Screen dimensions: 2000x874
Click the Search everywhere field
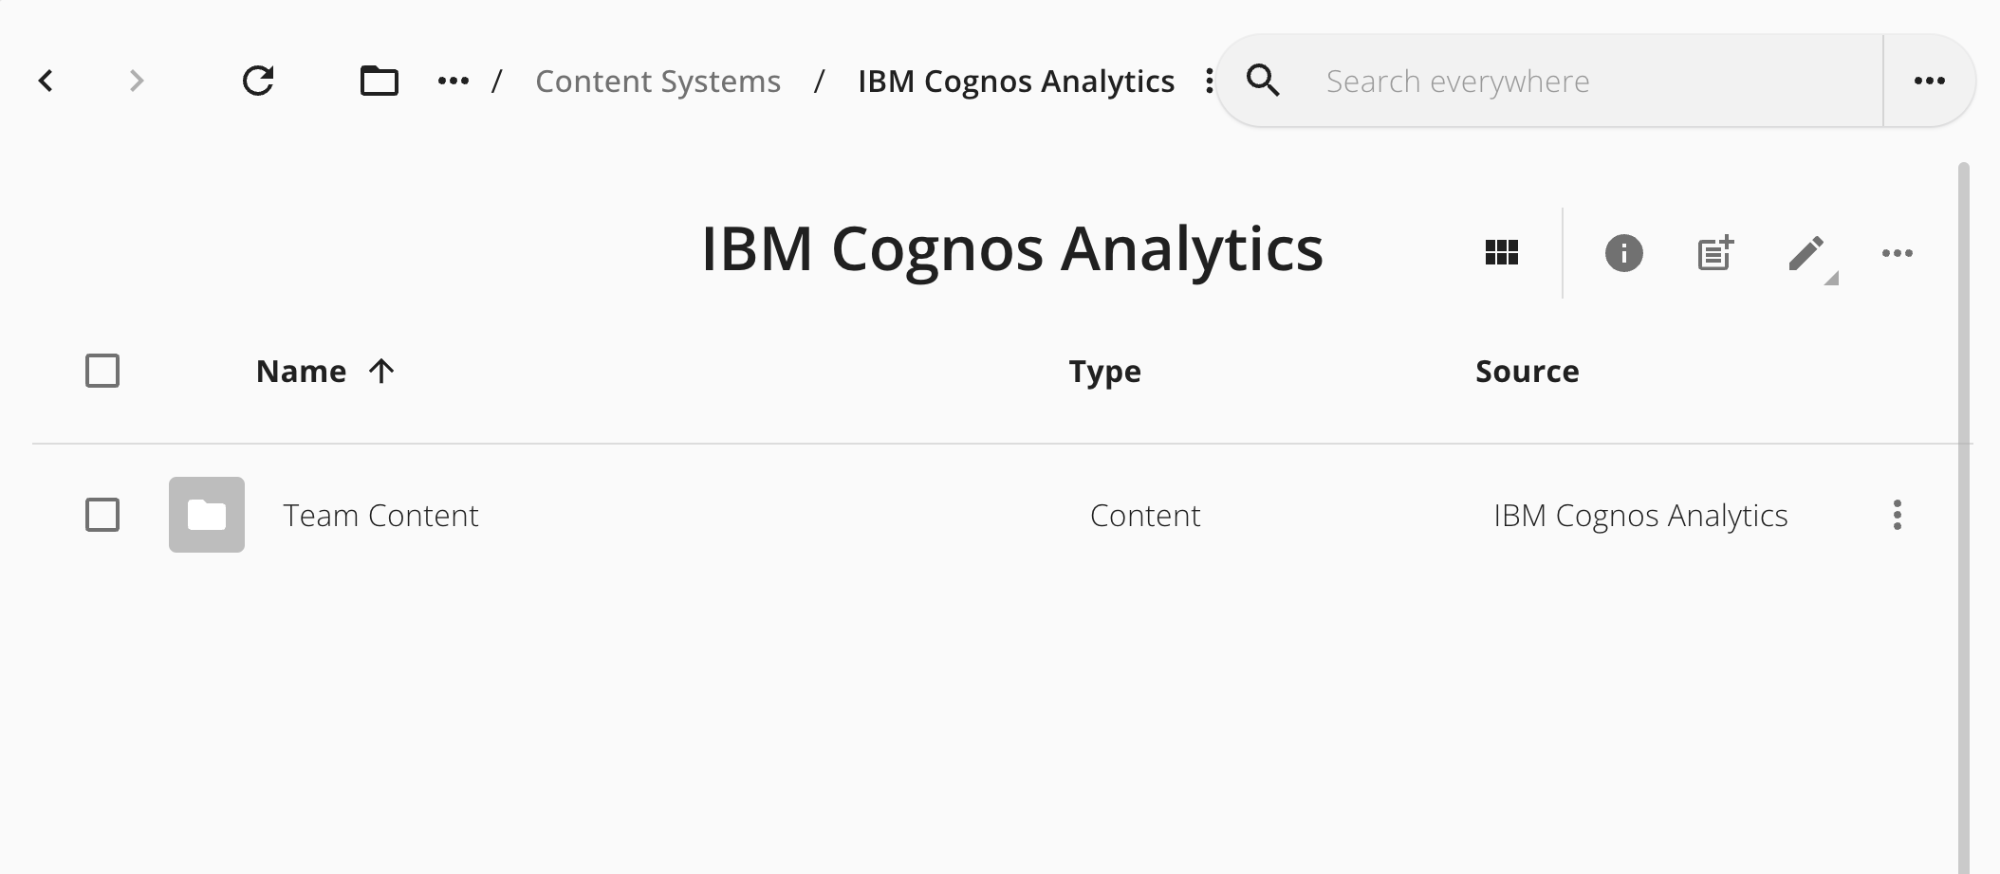[x=1594, y=81]
